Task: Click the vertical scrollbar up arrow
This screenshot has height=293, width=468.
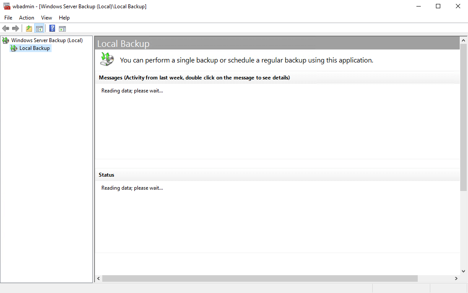Action: [463, 40]
